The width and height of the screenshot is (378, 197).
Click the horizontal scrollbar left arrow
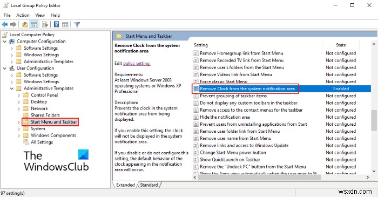tap(195, 177)
